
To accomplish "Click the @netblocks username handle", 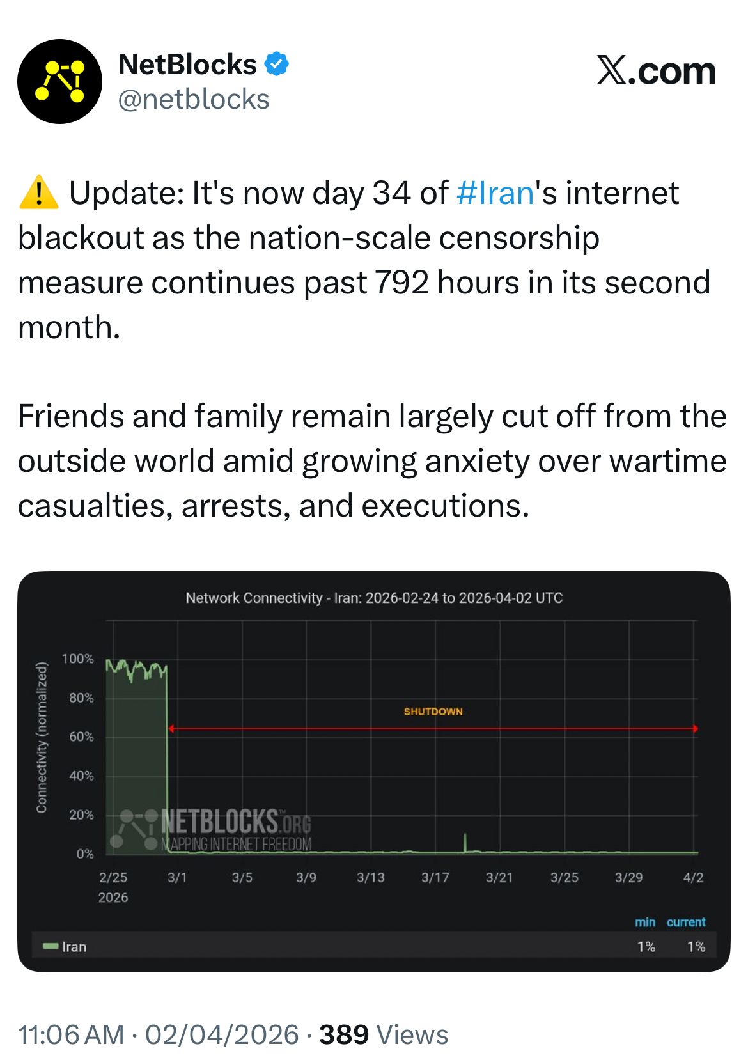I will coord(192,99).
